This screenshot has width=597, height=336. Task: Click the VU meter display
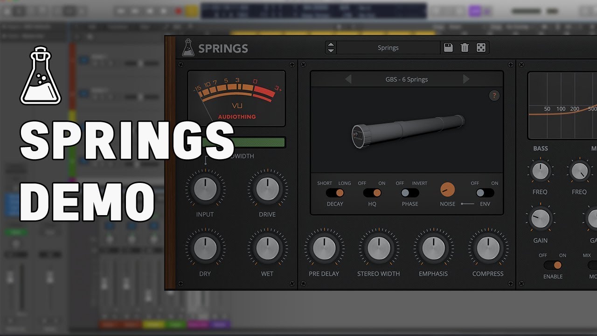[x=236, y=98]
